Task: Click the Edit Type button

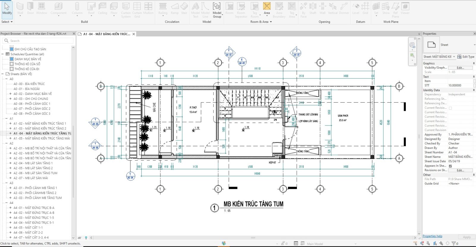Action: (466, 56)
